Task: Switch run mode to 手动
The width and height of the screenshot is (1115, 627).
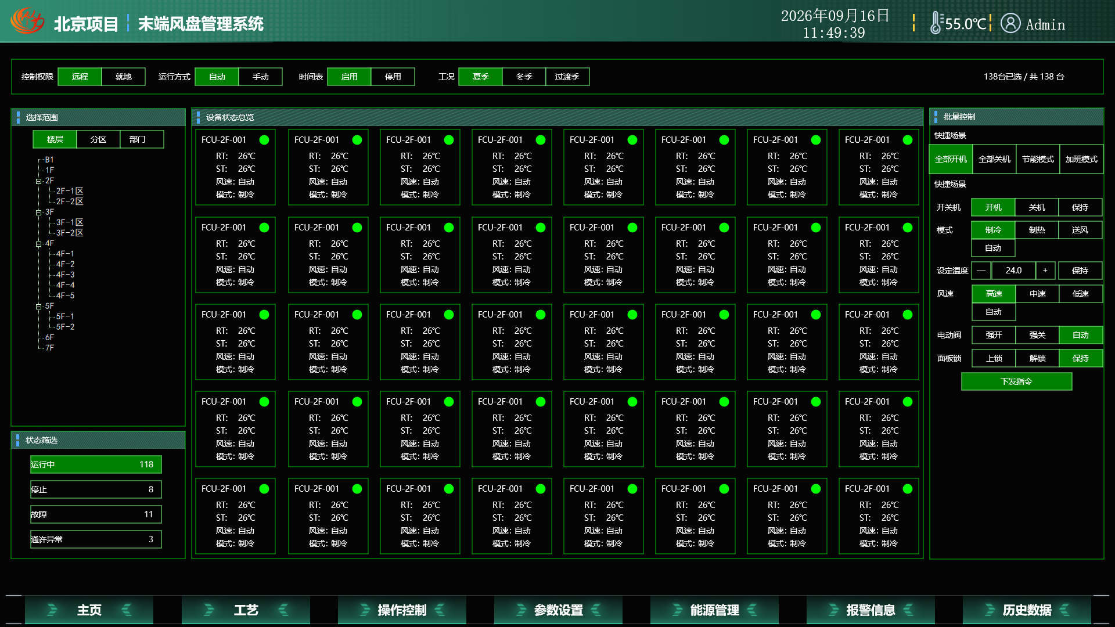Action: (260, 77)
